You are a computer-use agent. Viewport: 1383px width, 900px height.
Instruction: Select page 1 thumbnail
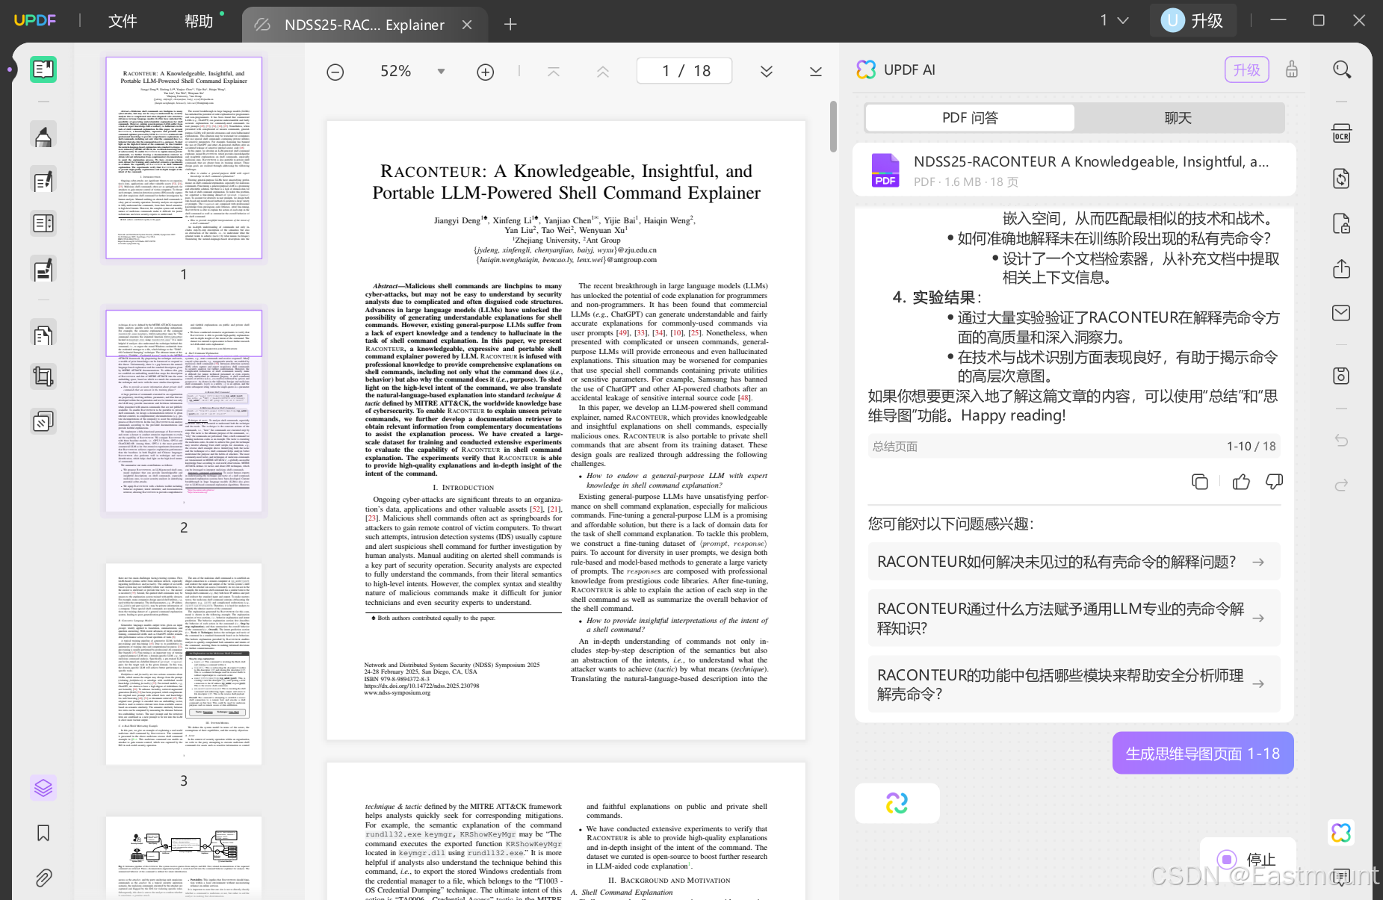(x=184, y=158)
